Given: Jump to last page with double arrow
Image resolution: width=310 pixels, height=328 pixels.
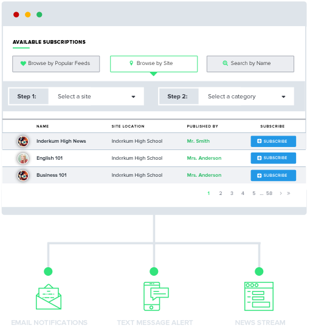Looking at the screenshot, I should click(x=289, y=194).
